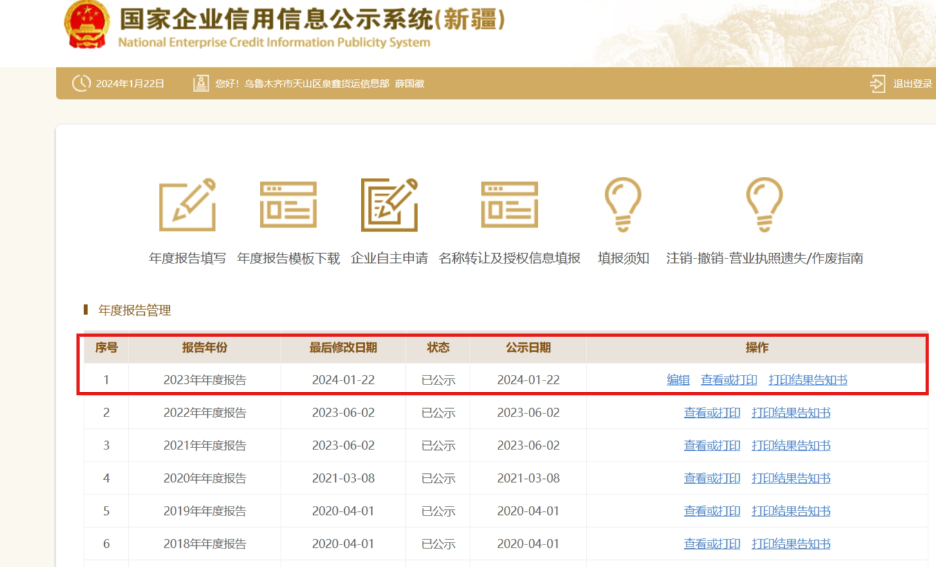Click the 报告年份 column header
Image resolution: width=936 pixels, height=567 pixels.
(205, 348)
